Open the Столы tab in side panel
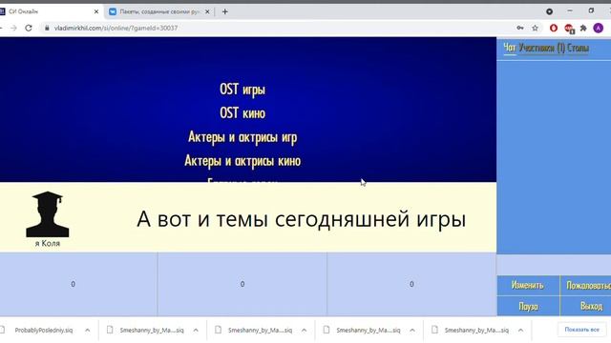This screenshot has width=611, height=343. pos(578,48)
